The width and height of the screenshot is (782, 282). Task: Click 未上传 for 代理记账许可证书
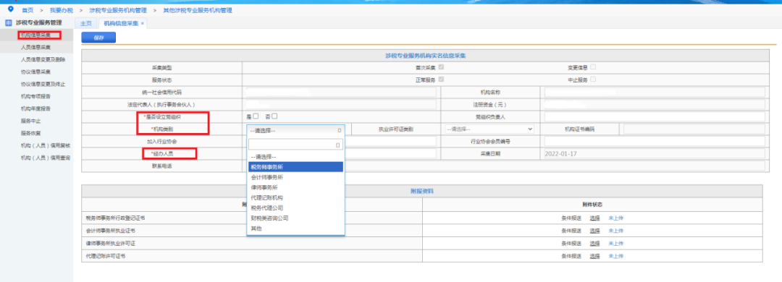pos(616,256)
